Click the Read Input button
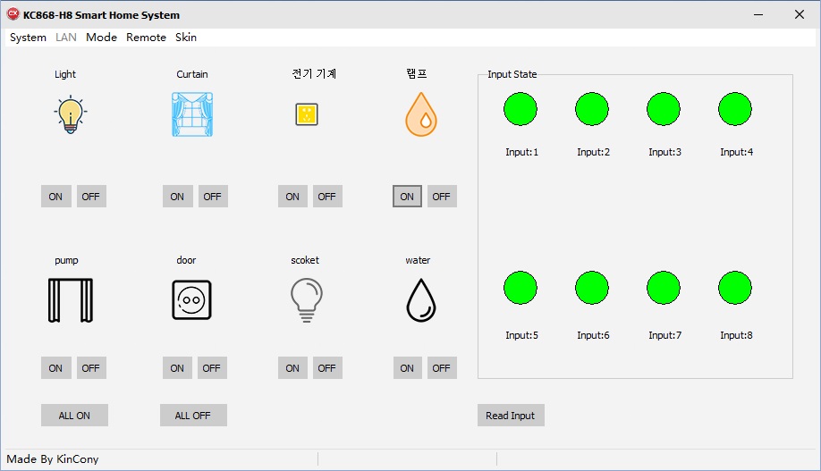821x471 pixels. click(511, 416)
